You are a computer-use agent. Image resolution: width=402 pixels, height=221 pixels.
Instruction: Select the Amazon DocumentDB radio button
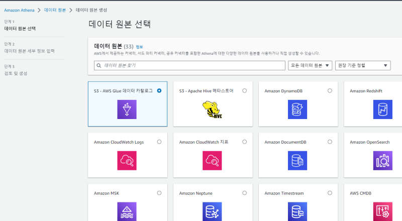click(330, 142)
